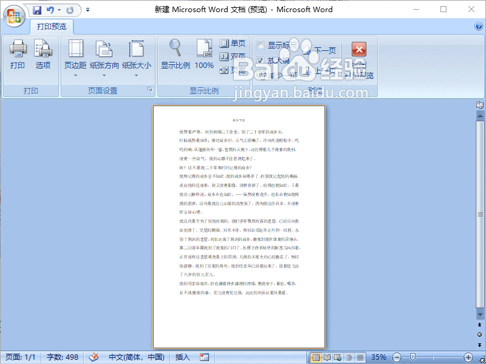This screenshot has width=486, height=364.
Task: Toggle 插入 overtype mode in status bar
Action: (x=182, y=357)
